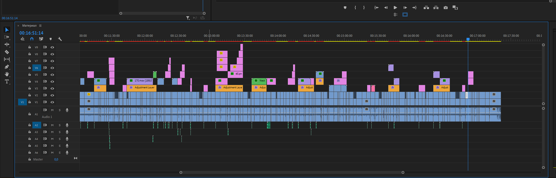Click the go-to-end icon on the Master row
The image size is (556, 178).
tap(75, 158)
